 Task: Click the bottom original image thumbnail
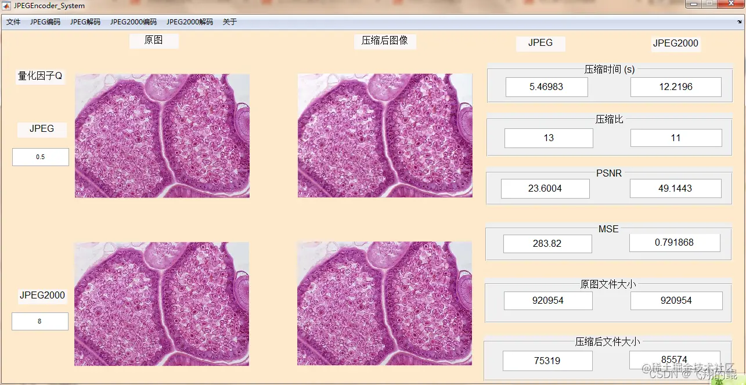[x=161, y=304]
